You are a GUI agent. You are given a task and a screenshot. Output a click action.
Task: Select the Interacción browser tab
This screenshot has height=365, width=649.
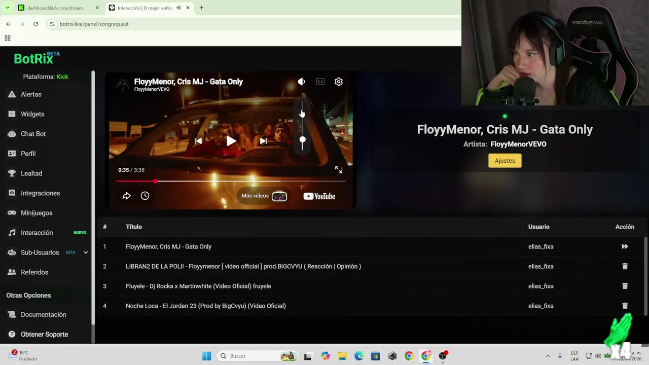click(145, 8)
